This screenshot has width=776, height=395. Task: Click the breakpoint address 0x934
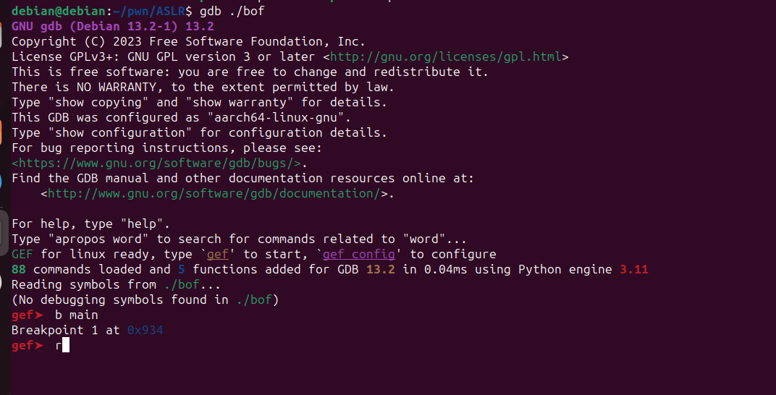pyautogui.click(x=145, y=330)
